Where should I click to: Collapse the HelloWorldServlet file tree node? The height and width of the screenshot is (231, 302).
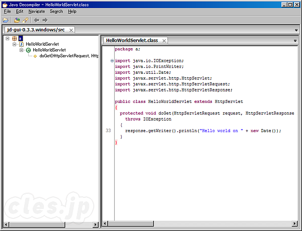(15, 44)
